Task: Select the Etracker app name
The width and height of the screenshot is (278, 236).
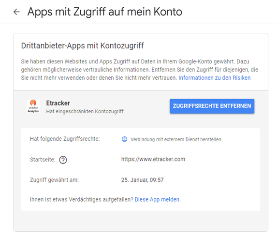Action: point(58,103)
